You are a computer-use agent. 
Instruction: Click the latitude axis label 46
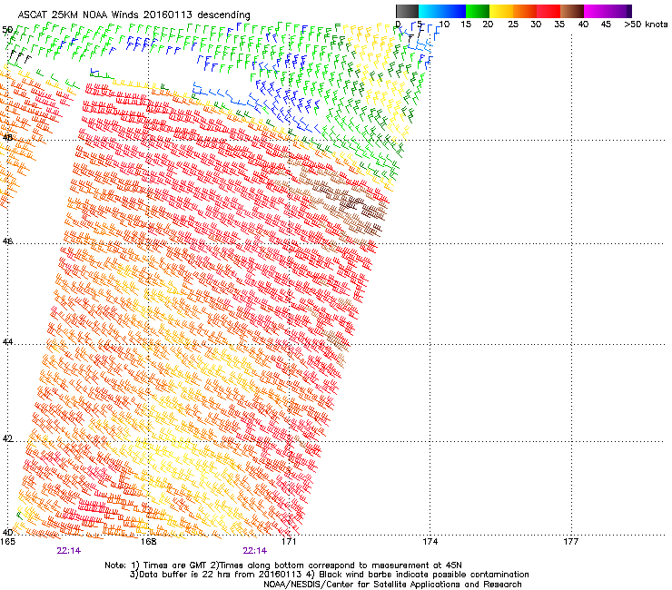[7, 241]
